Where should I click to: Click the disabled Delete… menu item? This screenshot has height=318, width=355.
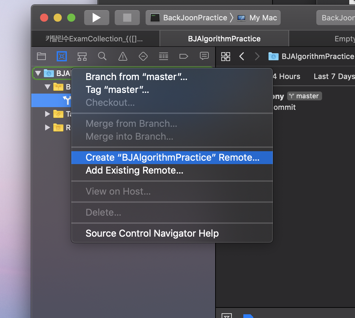coord(172,212)
